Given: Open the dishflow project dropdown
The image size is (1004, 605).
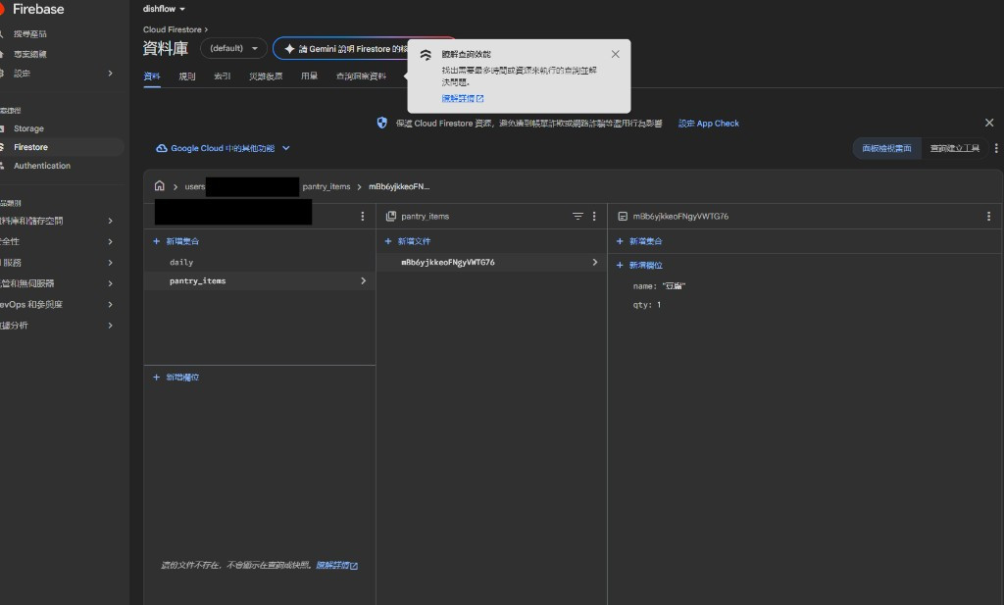Looking at the screenshot, I should point(164,9).
